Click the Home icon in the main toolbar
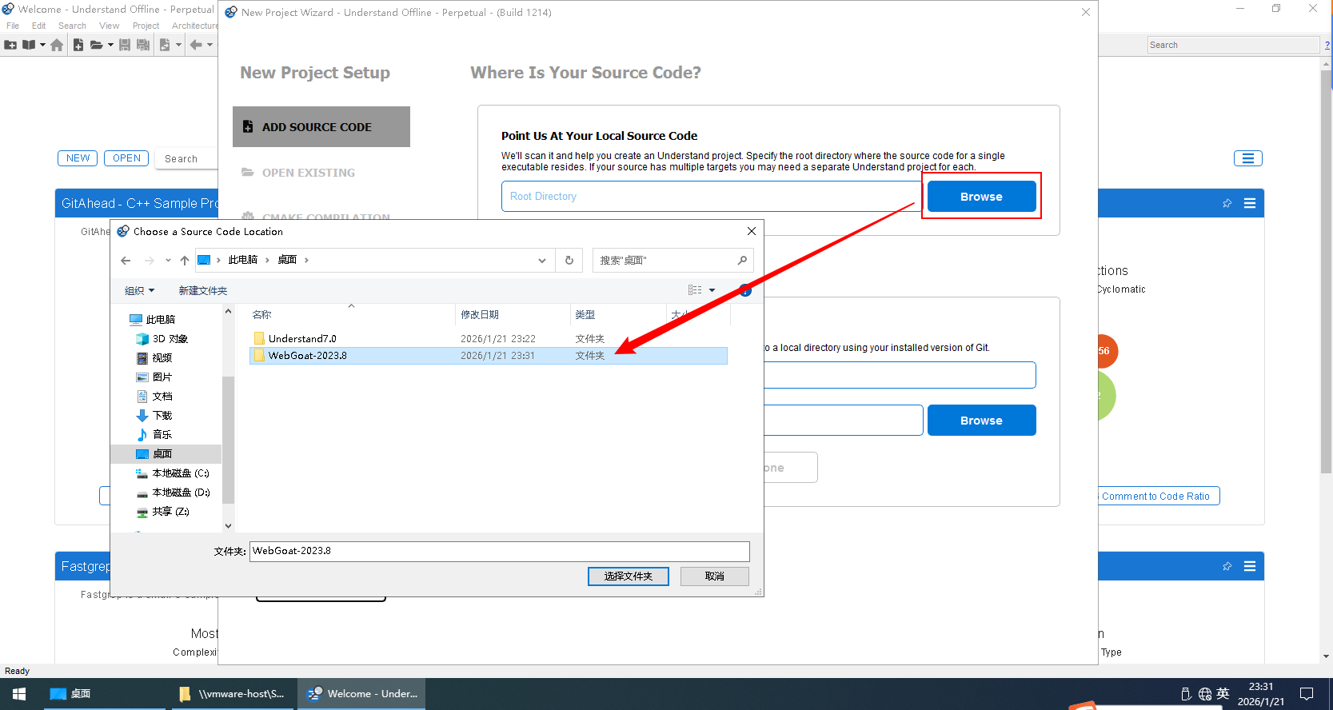The image size is (1333, 710). coord(57,45)
